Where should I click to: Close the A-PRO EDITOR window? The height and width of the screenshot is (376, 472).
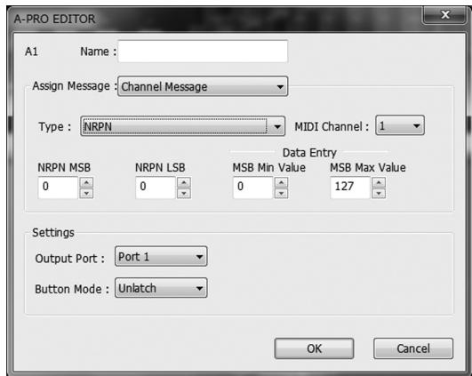[x=445, y=15]
